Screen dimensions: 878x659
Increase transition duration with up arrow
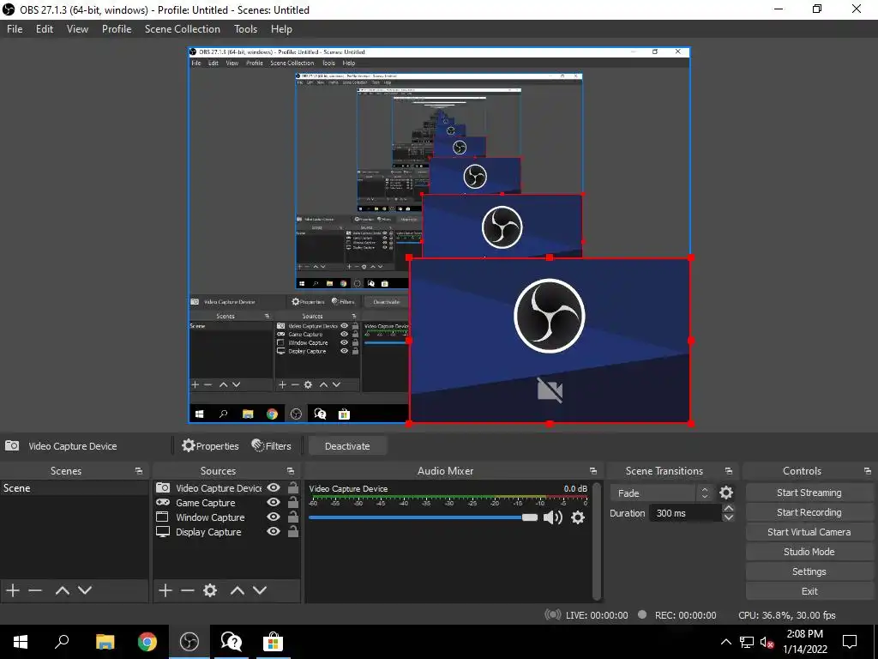point(729,508)
